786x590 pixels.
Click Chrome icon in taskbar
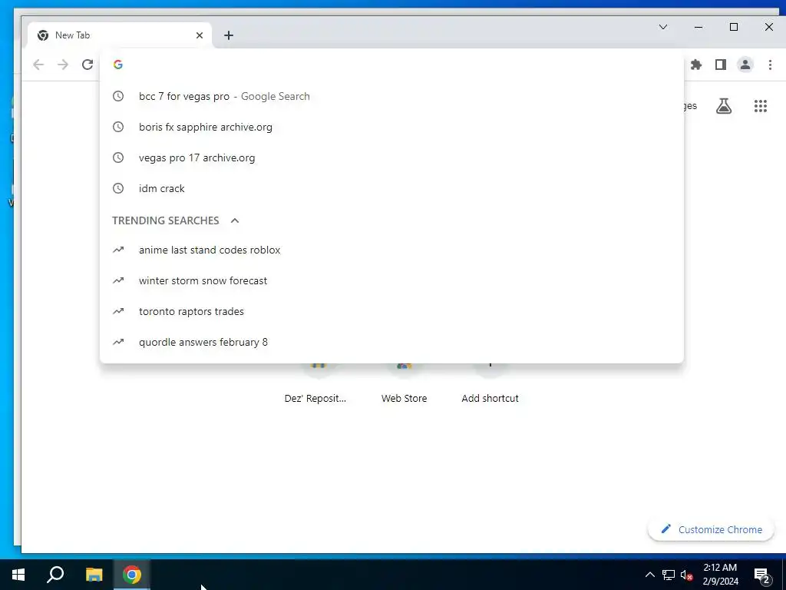tap(132, 575)
